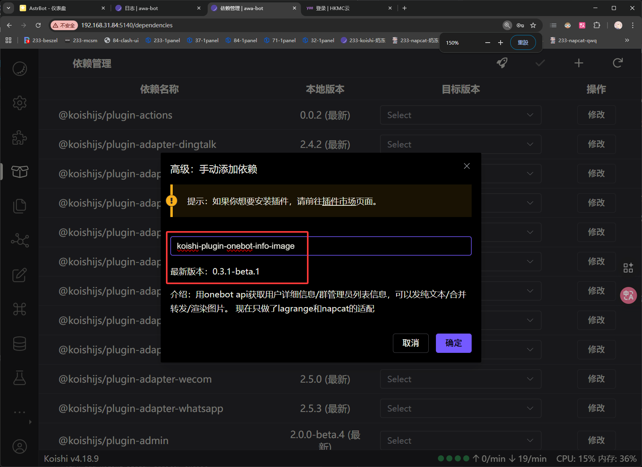The image size is (642, 467).
Task: Close the manual add dependency dialog
Action: pyautogui.click(x=466, y=166)
